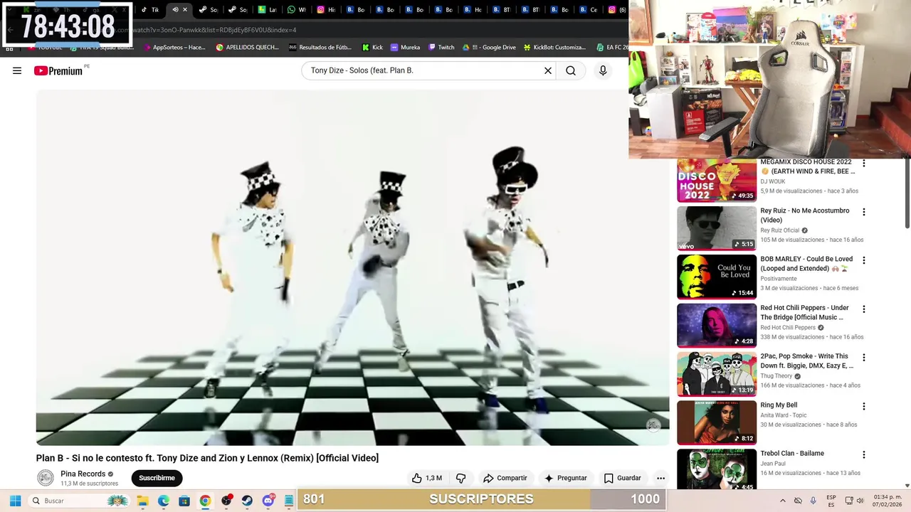Play Bob Marley Could Be Loved thumbnail

(717, 277)
